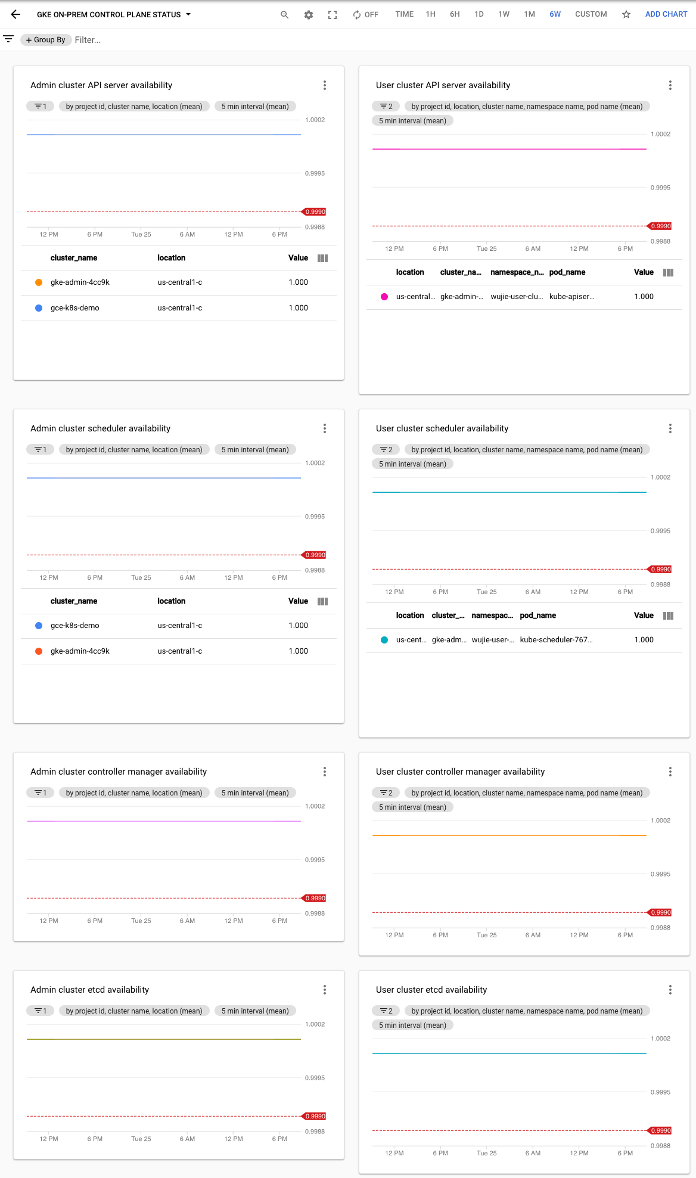Screen dimensions: 696x1178
Task: Select the 1W time range
Action: pos(504,14)
